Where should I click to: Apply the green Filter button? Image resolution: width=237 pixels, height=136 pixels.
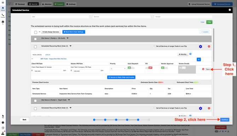[x=209, y=22]
